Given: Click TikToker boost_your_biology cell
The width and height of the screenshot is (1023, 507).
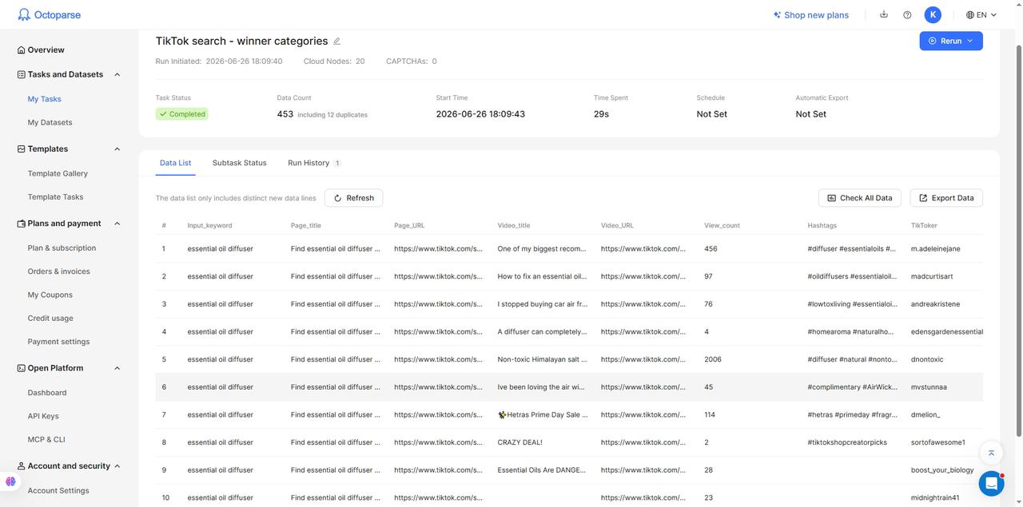Looking at the screenshot, I should 942,470.
